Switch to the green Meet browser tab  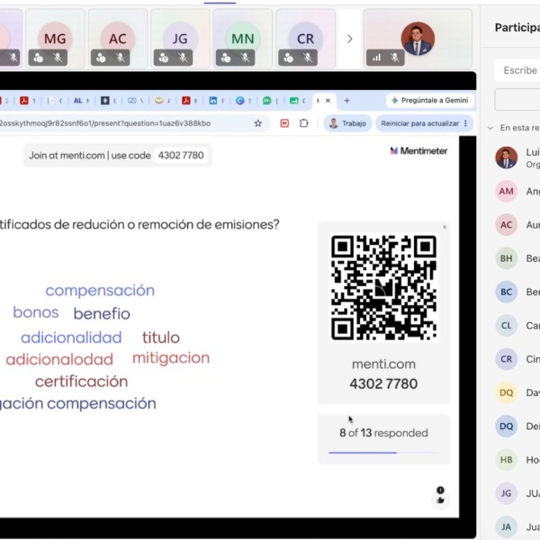click(293, 101)
